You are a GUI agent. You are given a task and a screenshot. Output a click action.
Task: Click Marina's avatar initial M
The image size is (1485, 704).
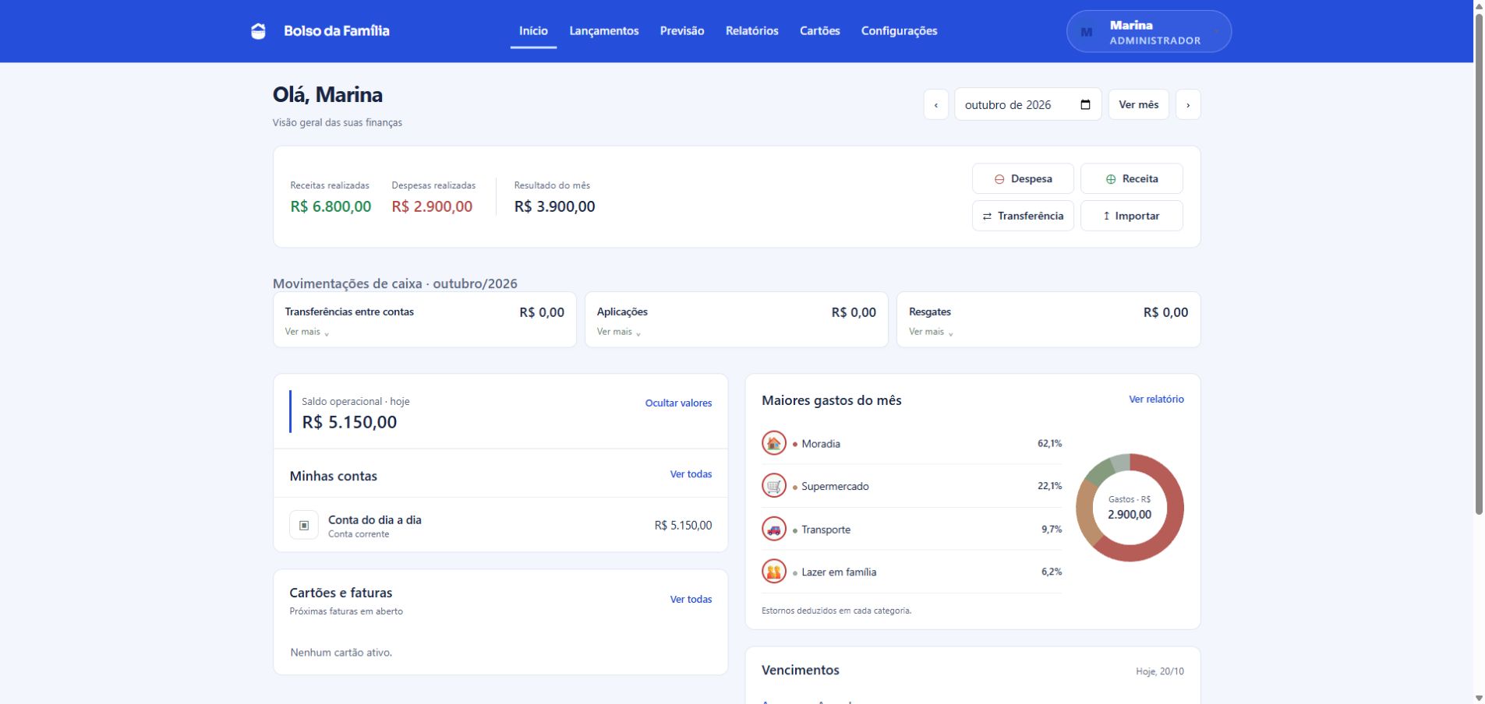pos(1086,32)
